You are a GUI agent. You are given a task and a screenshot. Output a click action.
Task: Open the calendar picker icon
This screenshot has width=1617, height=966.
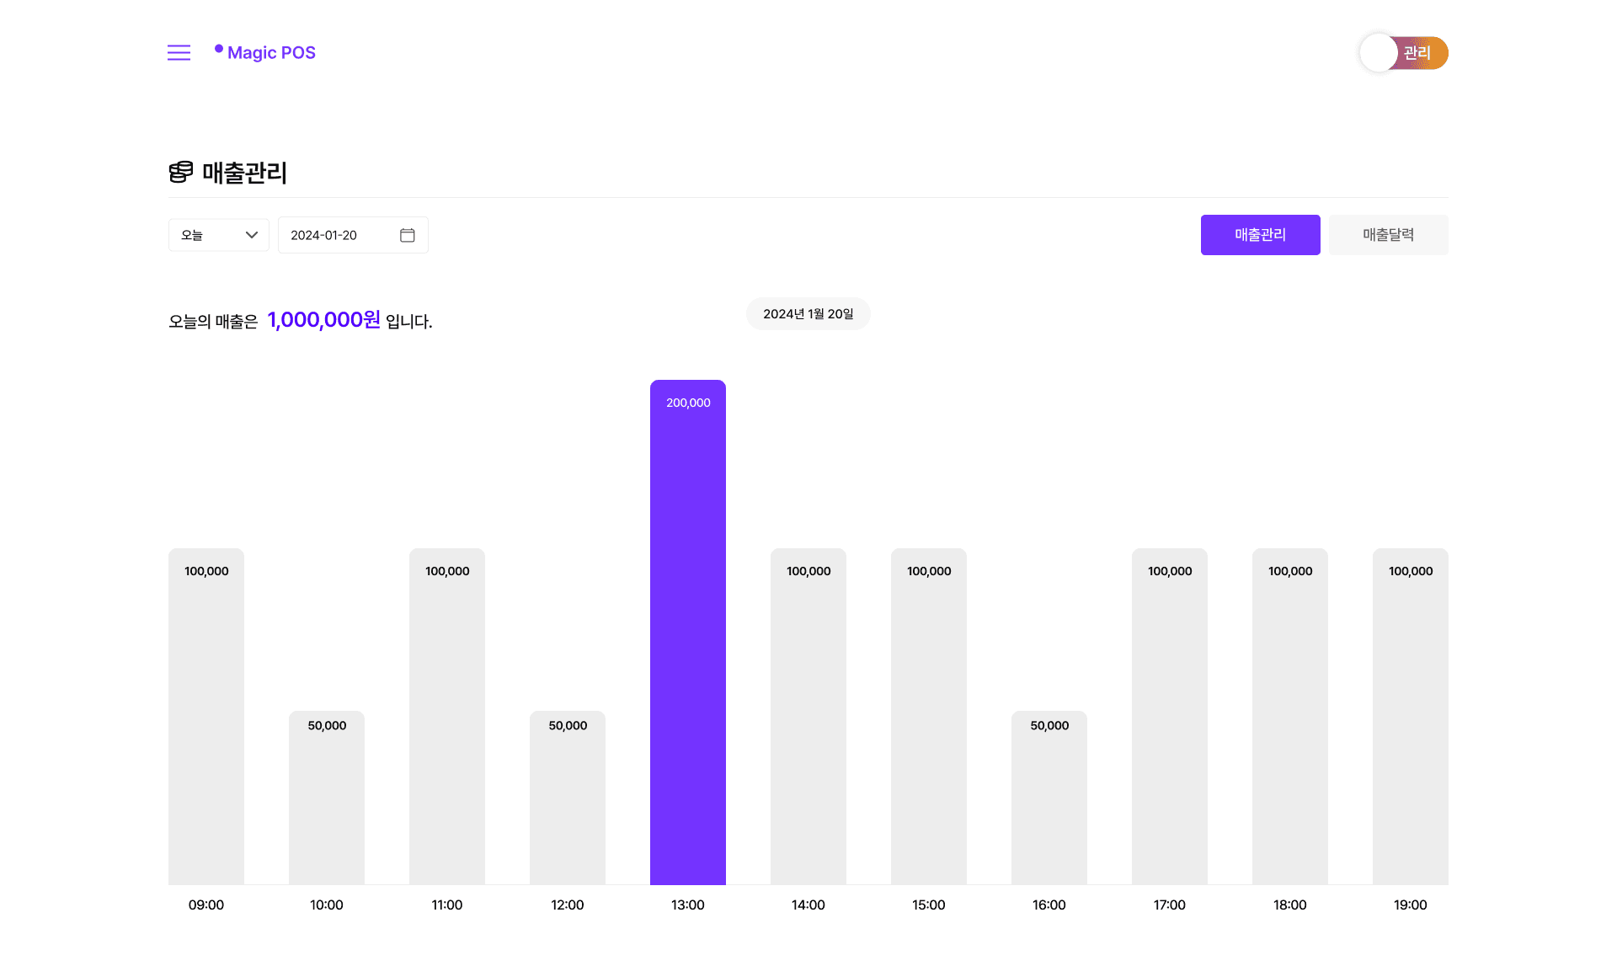[408, 235]
